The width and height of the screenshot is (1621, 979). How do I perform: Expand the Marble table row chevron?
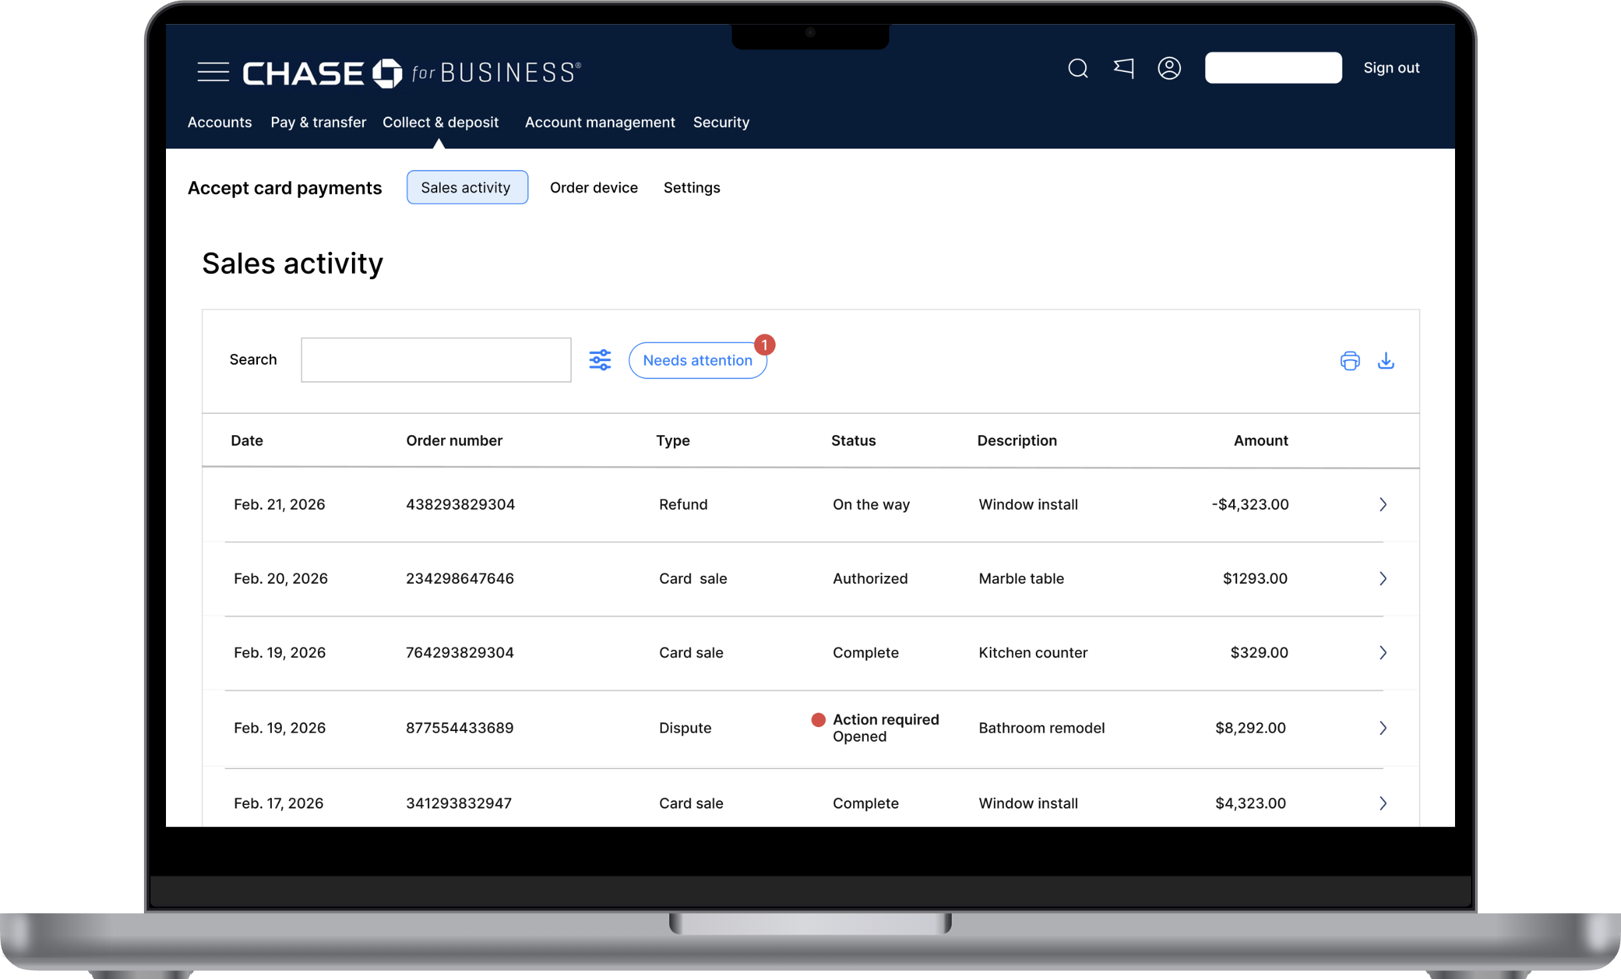1383,578
